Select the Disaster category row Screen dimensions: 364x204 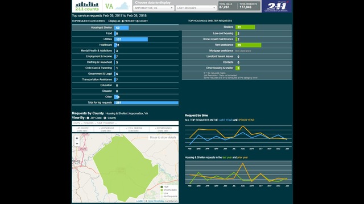point(125,91)
